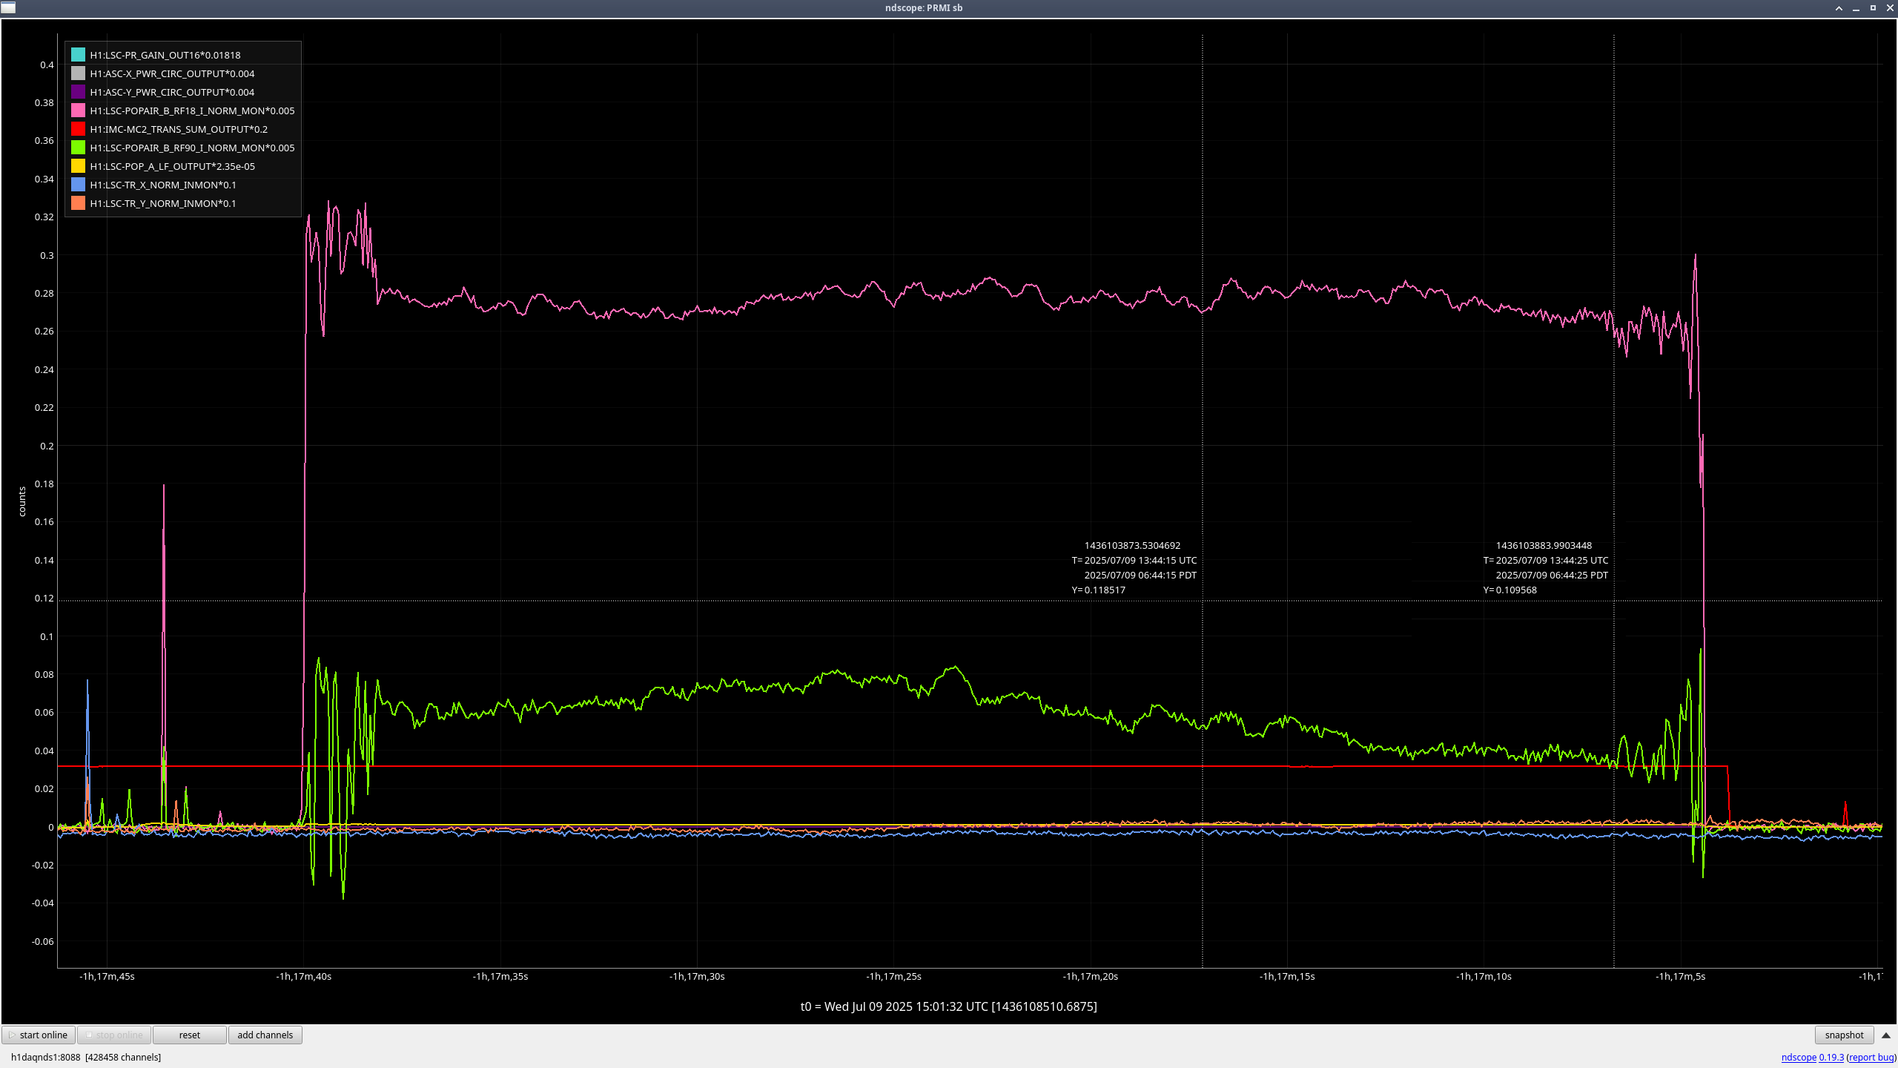Screen dimensions: 1898x1068
Task: Open the report bug link
Action: 1871,1057
